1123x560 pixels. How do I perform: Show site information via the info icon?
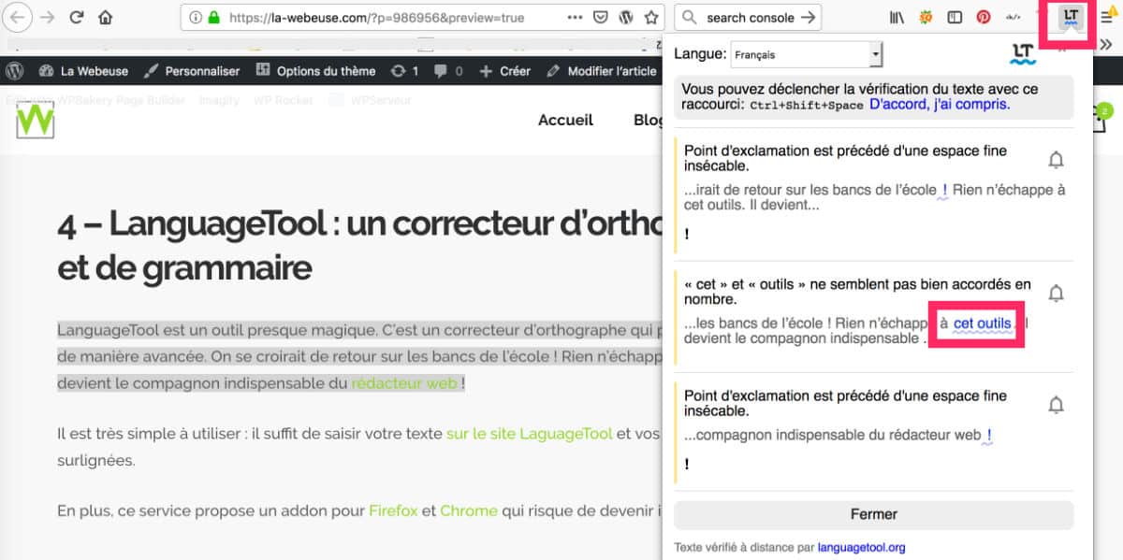[x=195, y=17]
